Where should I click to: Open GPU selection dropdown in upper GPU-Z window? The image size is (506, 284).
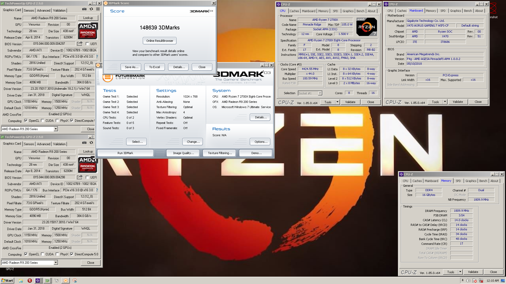point(56,129)
